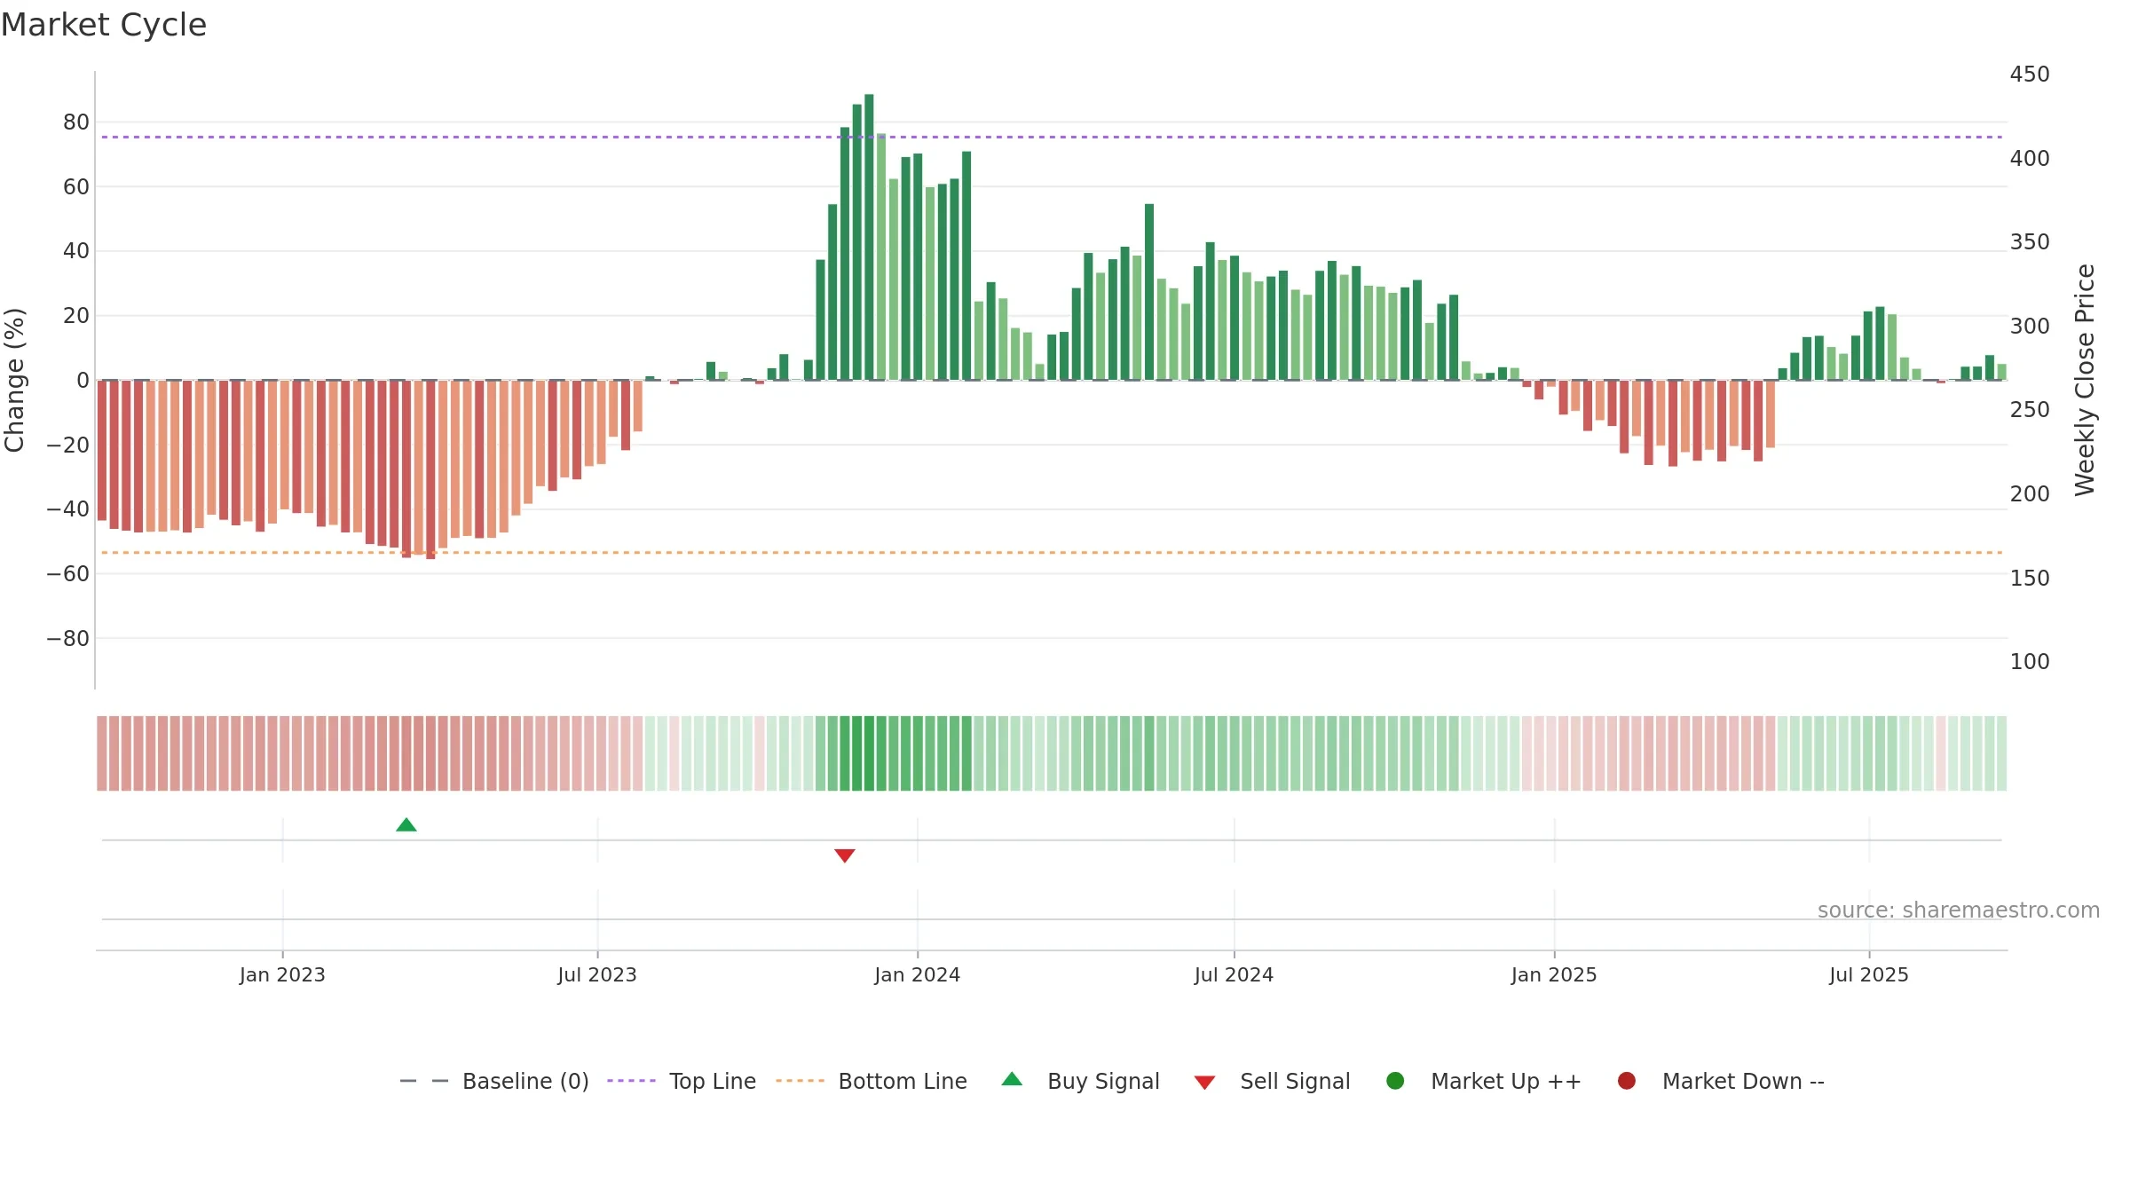2130x1198 pixels.
Task: Click the Jul 2023 axis label
Action: (597, 975)
